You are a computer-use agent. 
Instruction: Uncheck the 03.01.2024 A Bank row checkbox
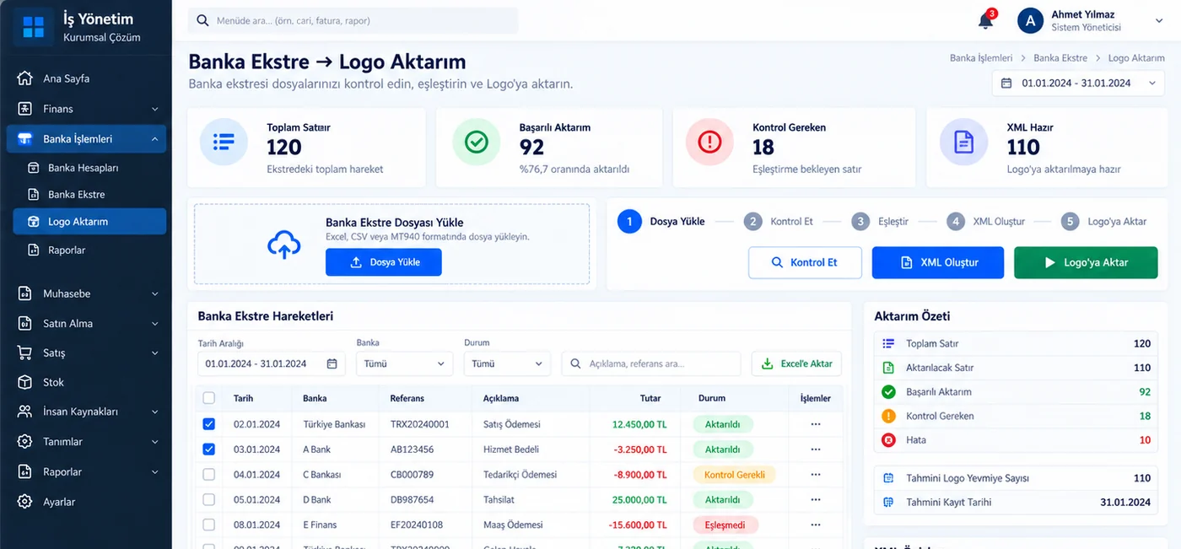209,449
